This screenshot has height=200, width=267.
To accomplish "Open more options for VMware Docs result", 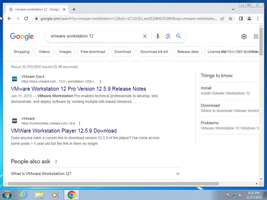I will 100,82.
